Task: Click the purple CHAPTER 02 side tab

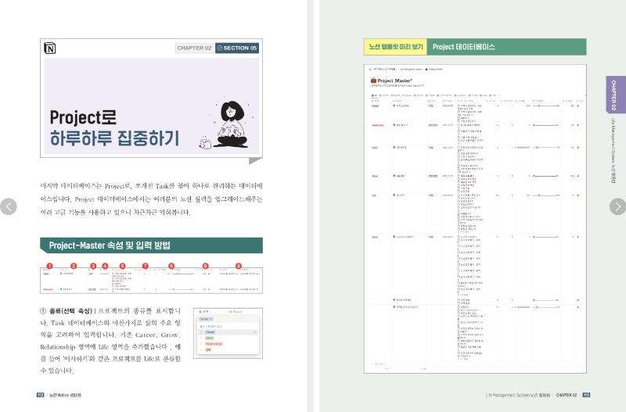Action: 615,95
